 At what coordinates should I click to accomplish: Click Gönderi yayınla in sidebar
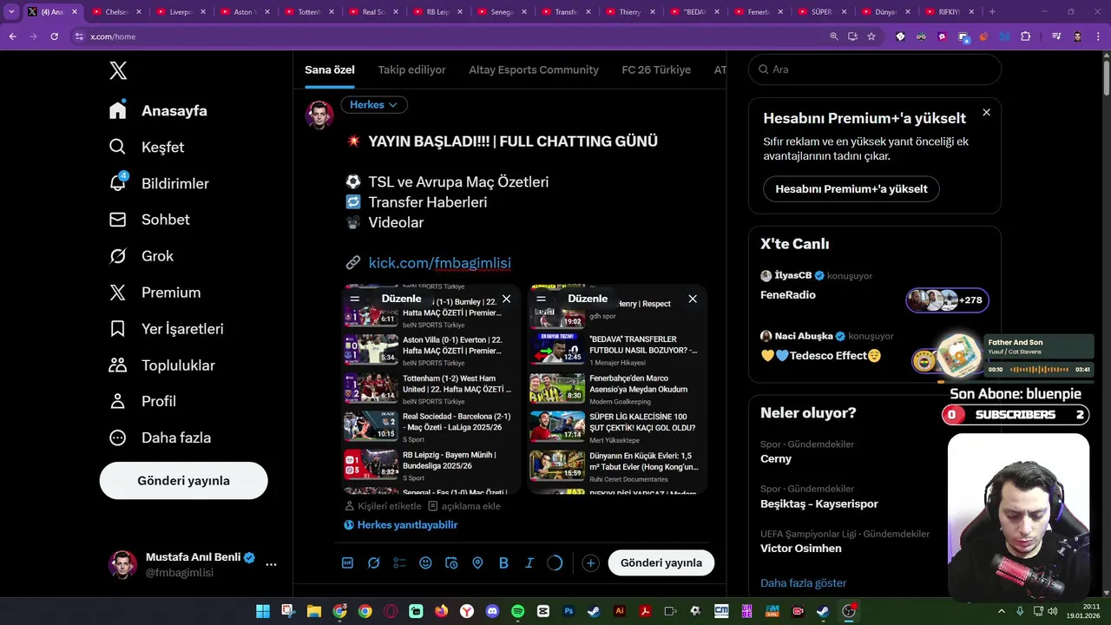tap(183, 480)
